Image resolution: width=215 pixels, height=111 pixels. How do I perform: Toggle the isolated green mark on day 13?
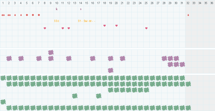click(x=75, y=96)
